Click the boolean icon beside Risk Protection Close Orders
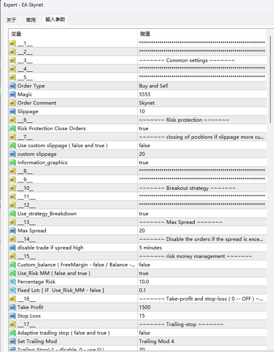Viewport: 274px width, 352px height. [13, 129]
